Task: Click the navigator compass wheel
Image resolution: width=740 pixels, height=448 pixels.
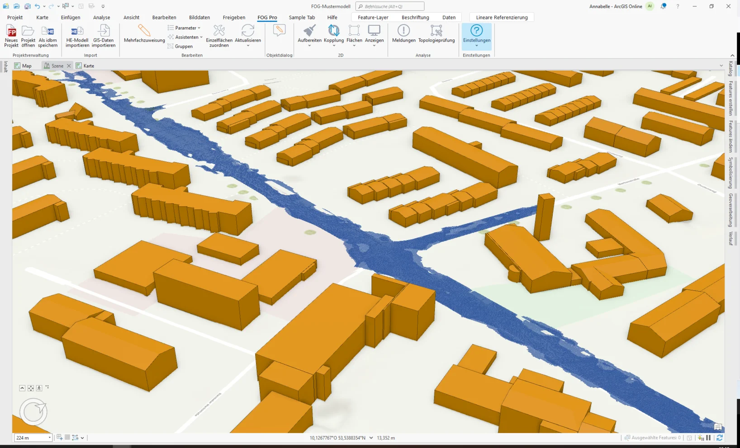Action: point(33,412)
